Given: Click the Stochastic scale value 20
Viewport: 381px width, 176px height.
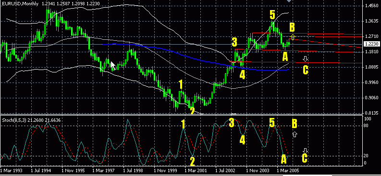Looking at the screenshot, I should (x=366, y=156).
